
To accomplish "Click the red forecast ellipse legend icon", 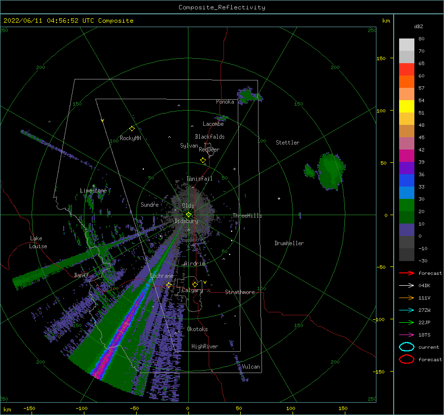I will [x=407, y=359].
